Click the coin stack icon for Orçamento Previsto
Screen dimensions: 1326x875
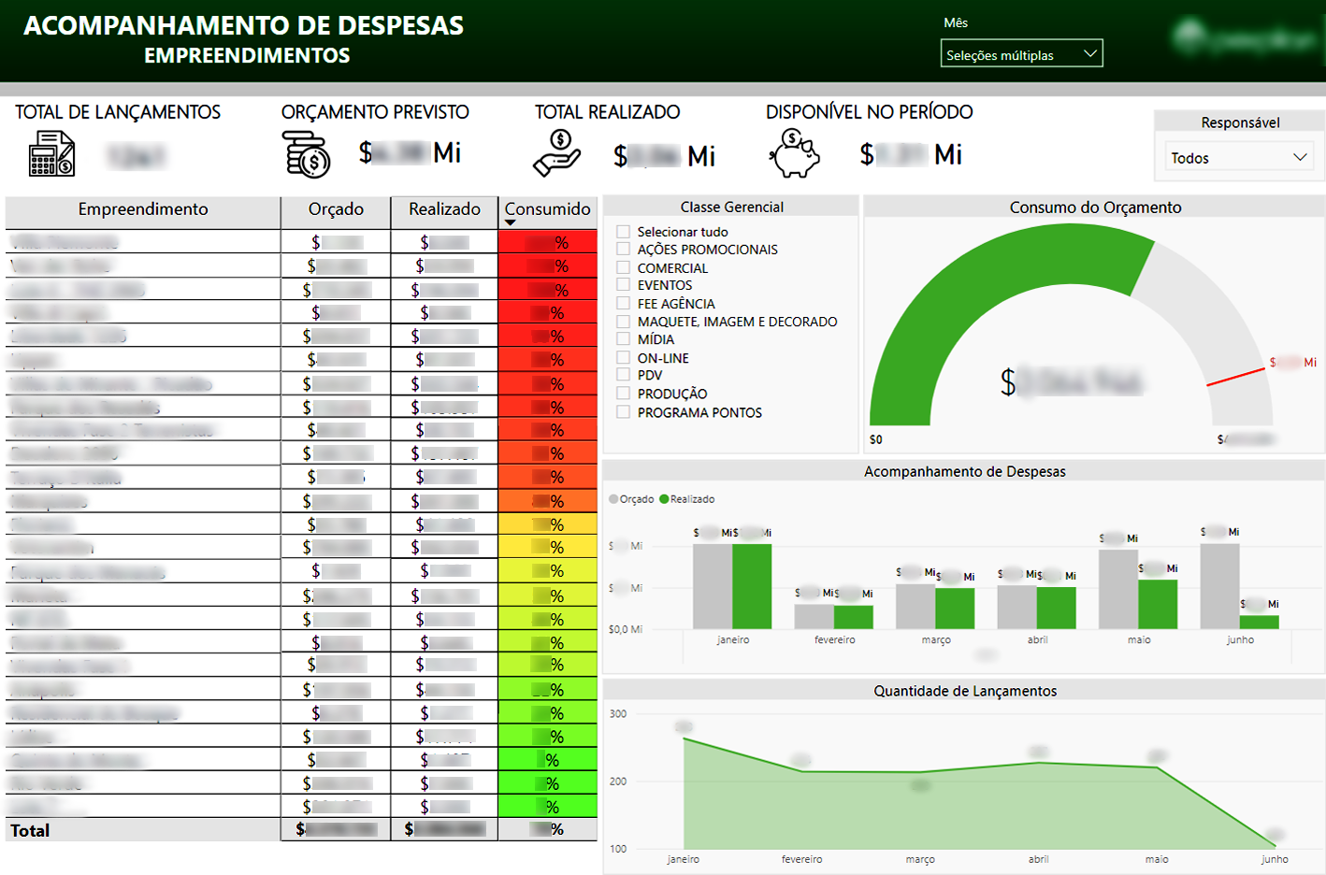point(307,154)
